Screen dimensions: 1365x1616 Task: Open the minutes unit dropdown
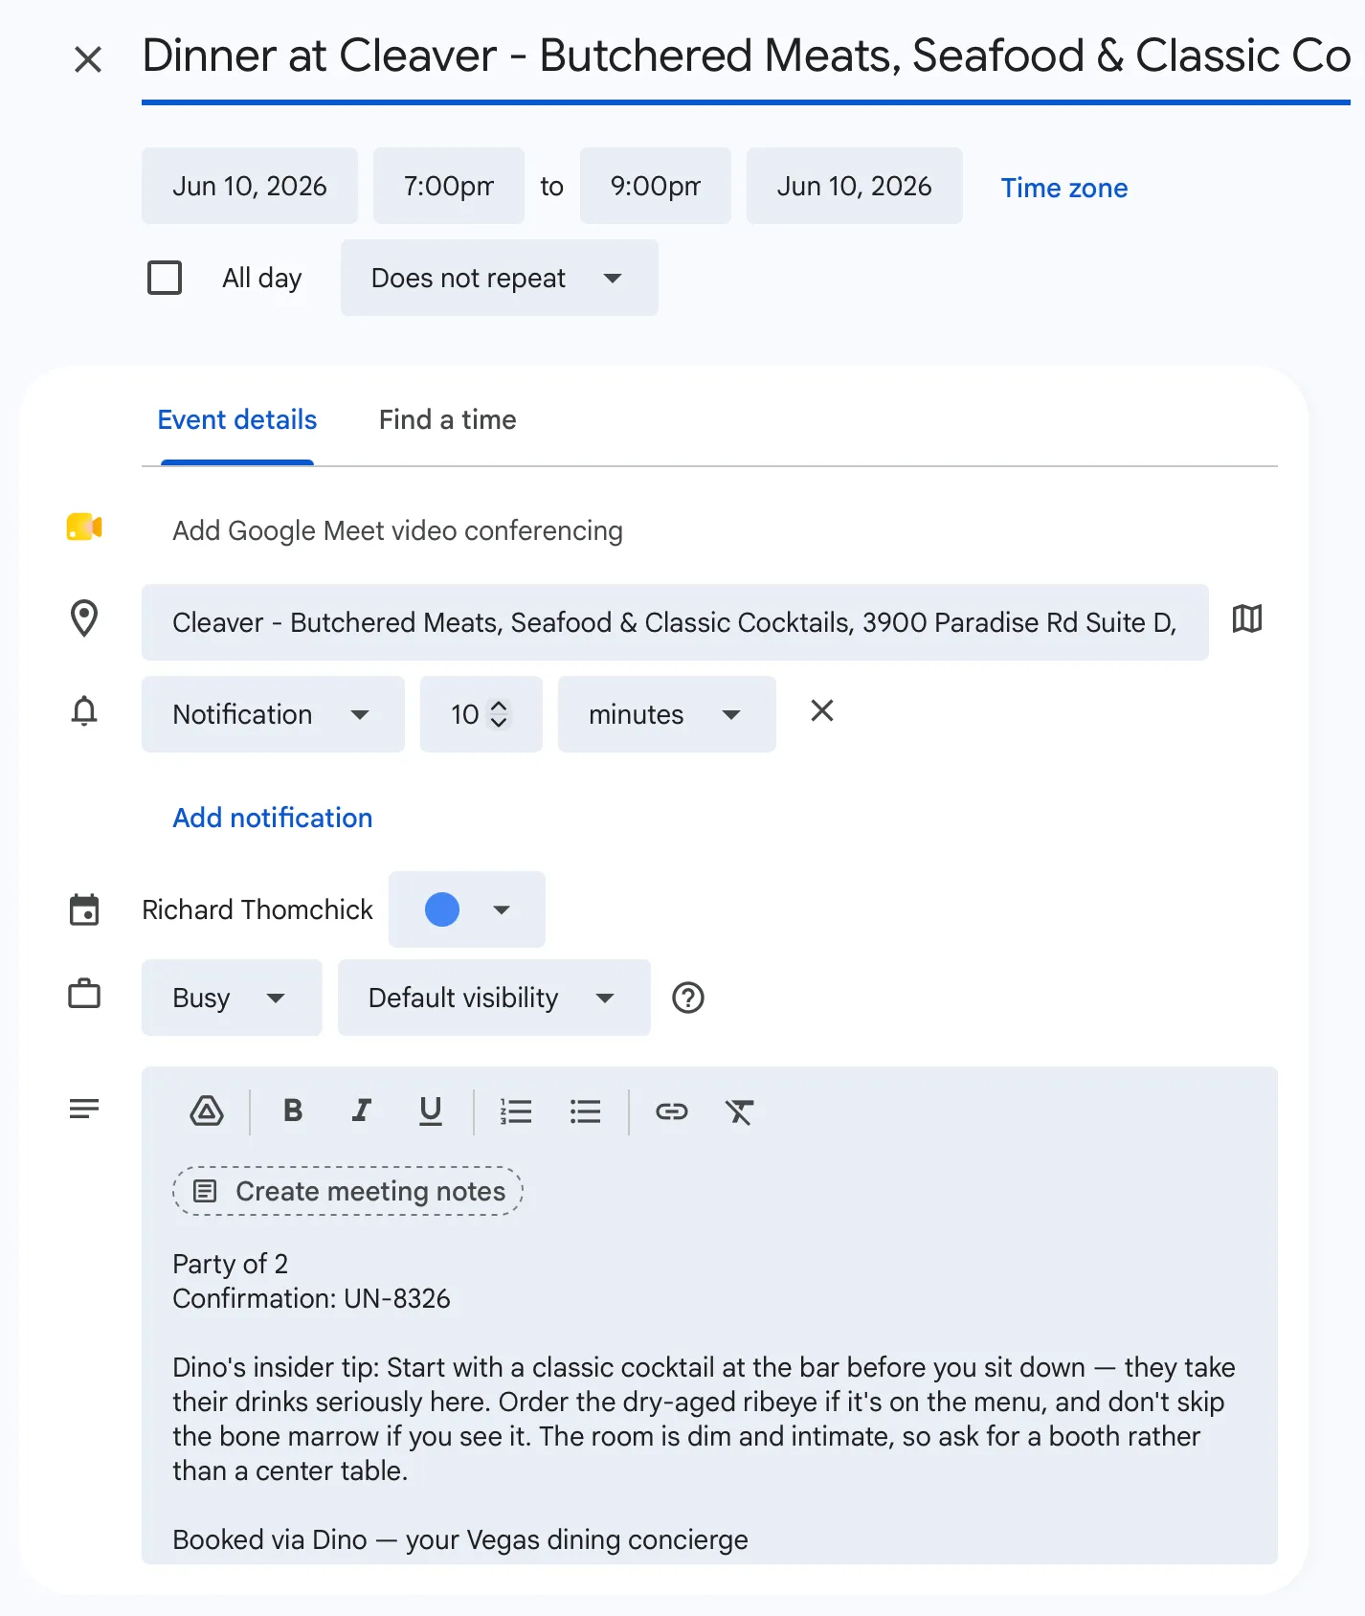pos(667,714)
